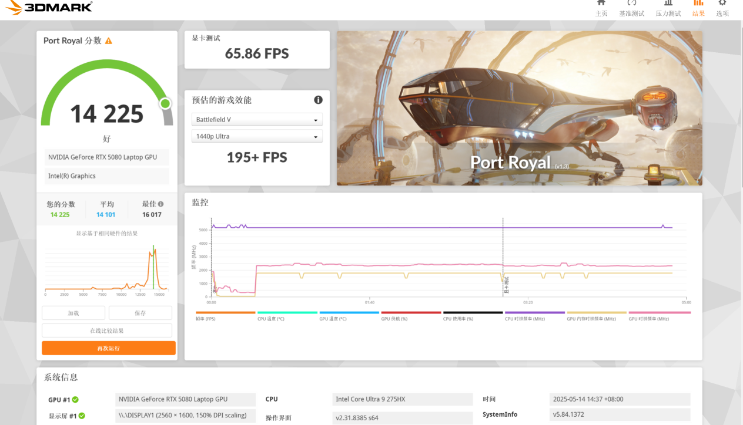Click the Port Royal benchmark image
Viewport: 743px width, 425px height.
pyautogui.click(x=520, y=108)
